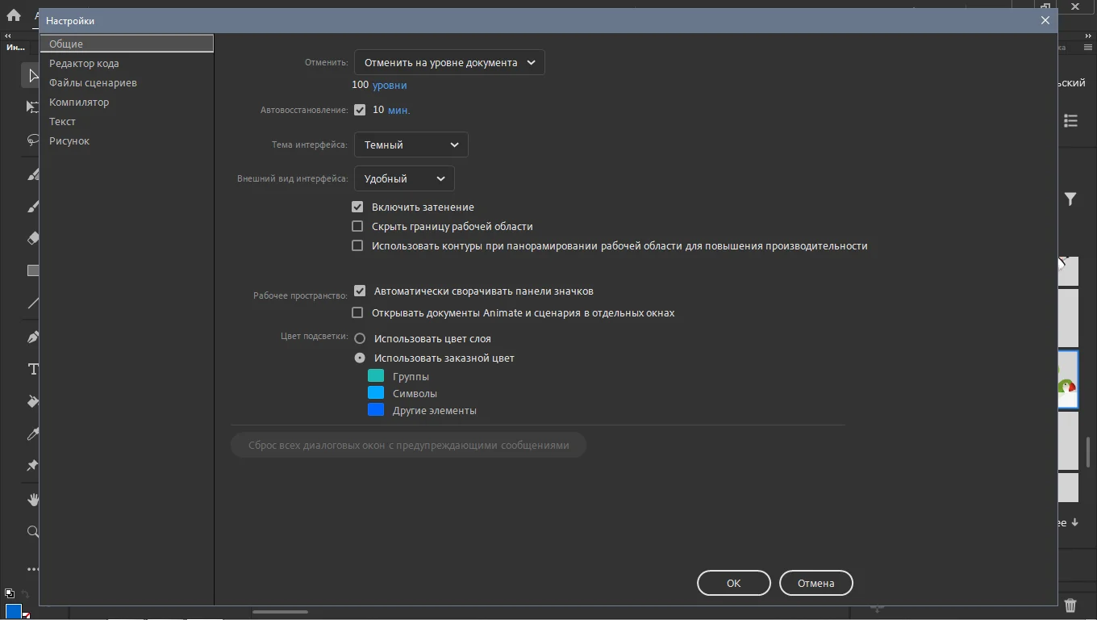Screen dimensions: 1097x620
Task: Click the Home icon in the top-left corner
Action: pyautogui.click(x=13, y=15)
